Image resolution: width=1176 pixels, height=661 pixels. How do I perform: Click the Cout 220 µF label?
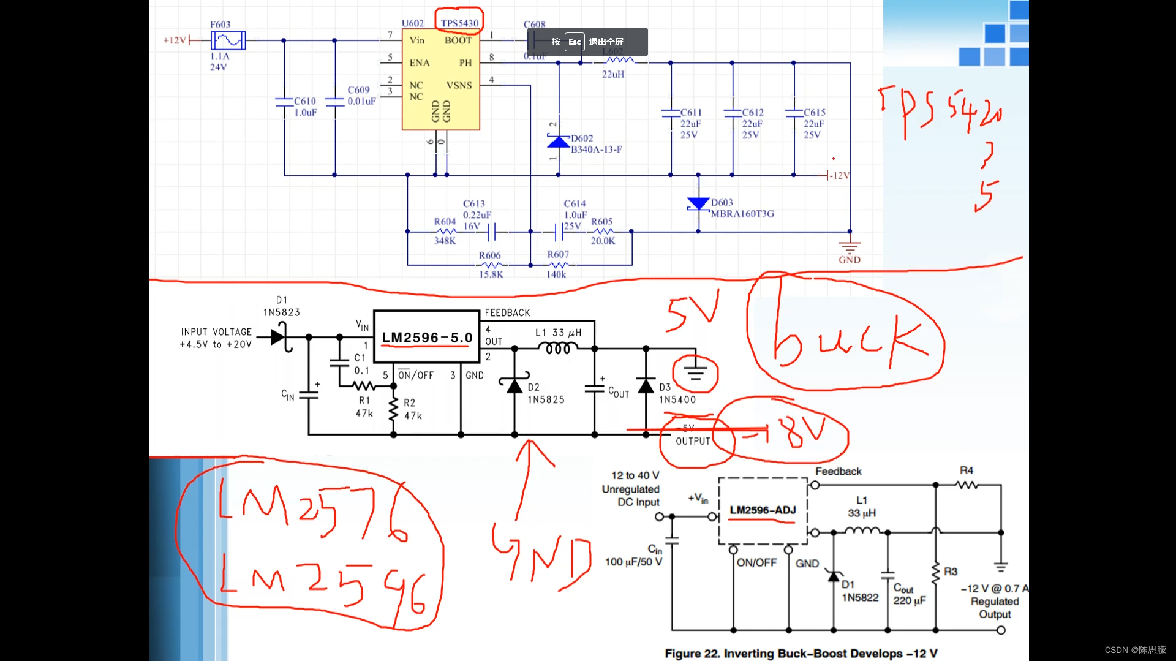(x=910, y=594)
